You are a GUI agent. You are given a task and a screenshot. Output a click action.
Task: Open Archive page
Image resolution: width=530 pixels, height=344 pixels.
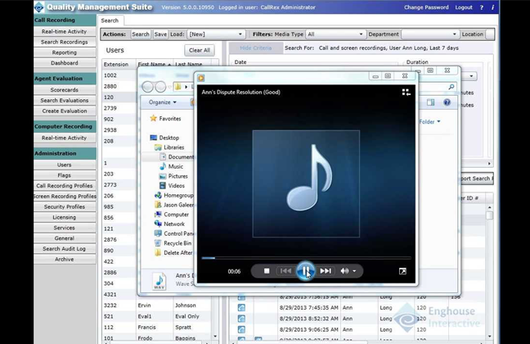pos(65,260)
